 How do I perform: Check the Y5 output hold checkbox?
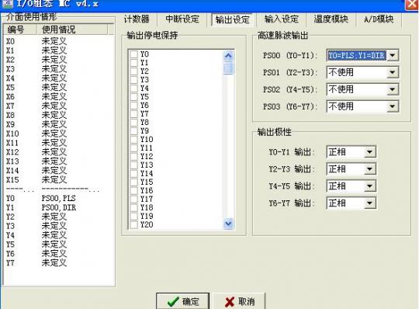[133, 97]
